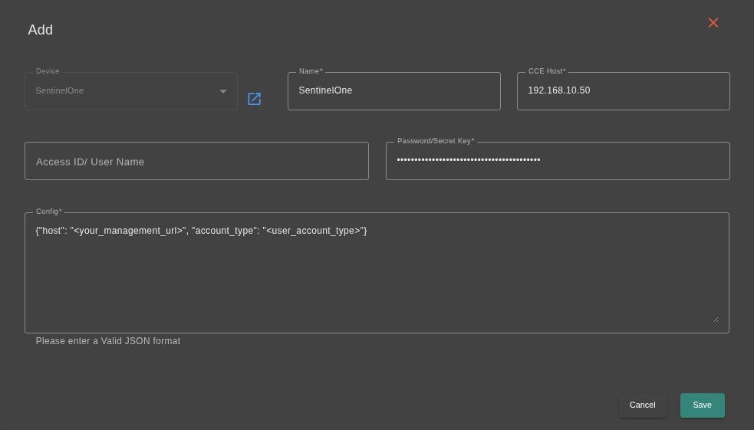The image size is (754, 430).
Task: Open the external link icon beside Device
Action: click(254, 98)
